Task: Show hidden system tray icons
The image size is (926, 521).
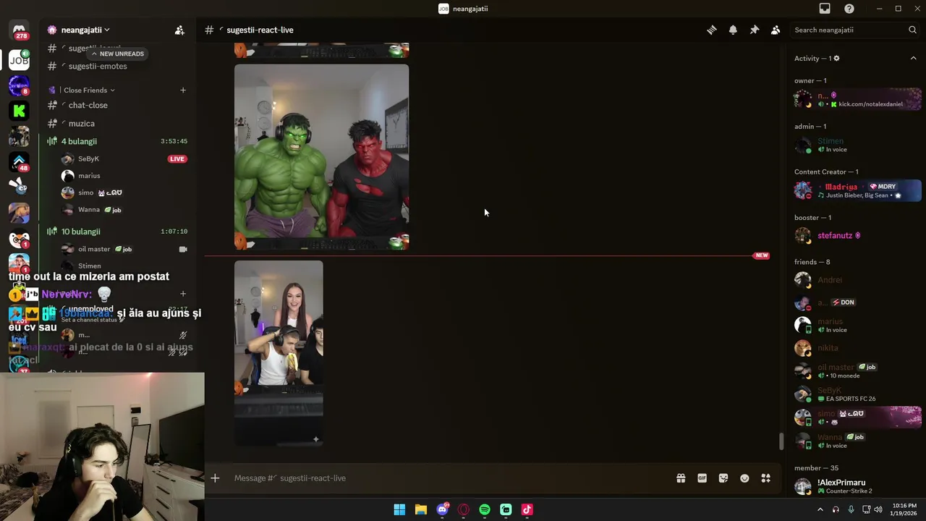Action: (820, 509)
